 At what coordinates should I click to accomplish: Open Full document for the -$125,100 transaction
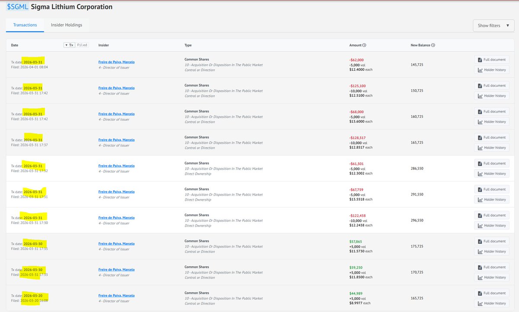click(492, 85)
